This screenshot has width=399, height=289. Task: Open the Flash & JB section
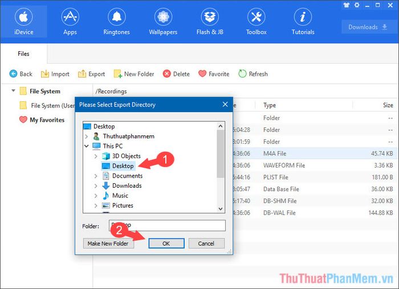[x=210, y=22]
